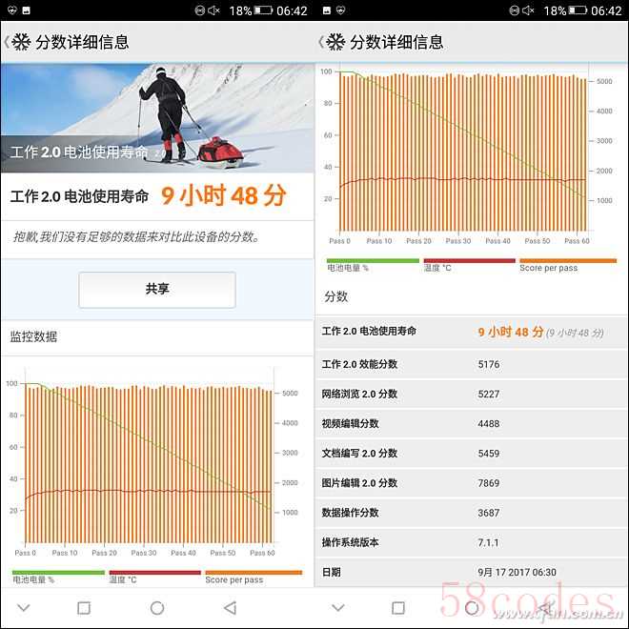Select the 文档编写 2.0 分数 5459 row

tap(472, 454)
